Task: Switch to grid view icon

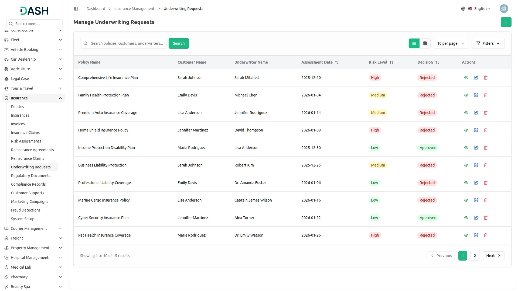Action: pos(425,43)
